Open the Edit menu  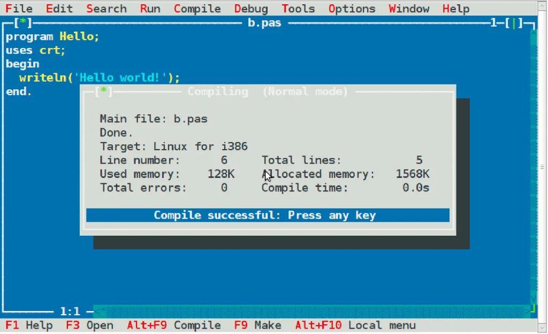point(59,9)
